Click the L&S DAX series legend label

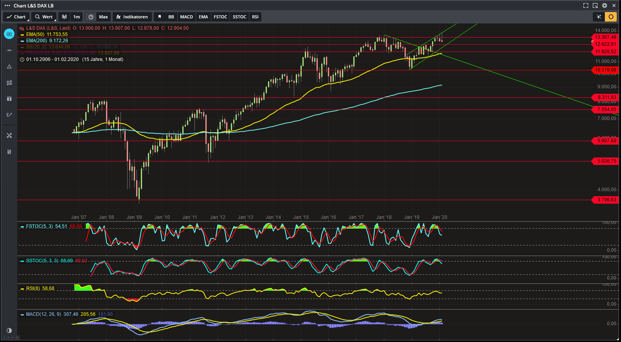48,28
